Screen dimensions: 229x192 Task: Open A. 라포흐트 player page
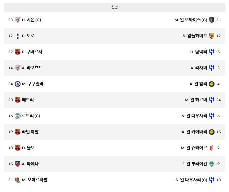click(32, 68)
